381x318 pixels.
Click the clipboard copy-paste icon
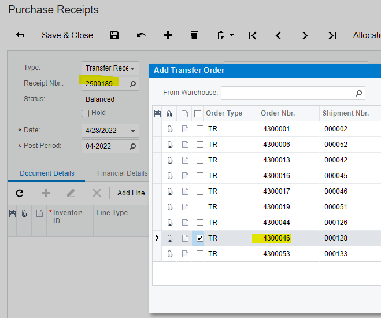click(221, 35)
